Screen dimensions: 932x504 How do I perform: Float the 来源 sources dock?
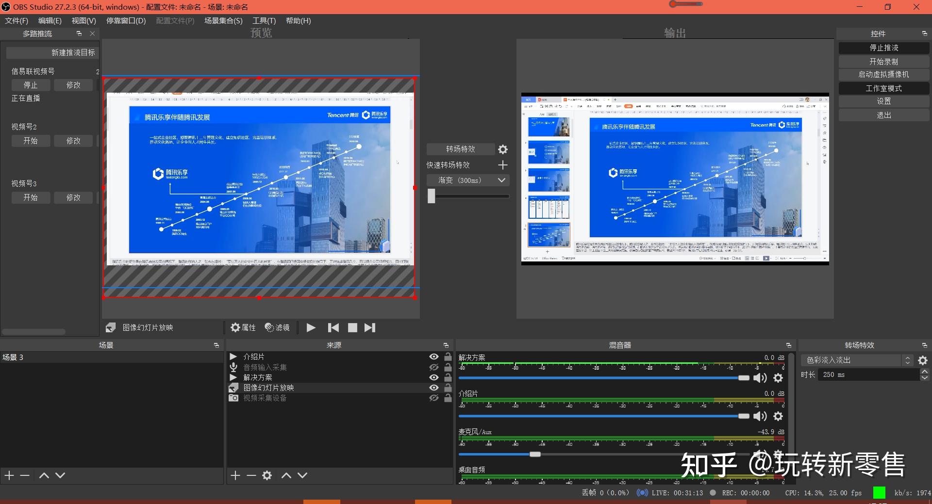point(446,345)
